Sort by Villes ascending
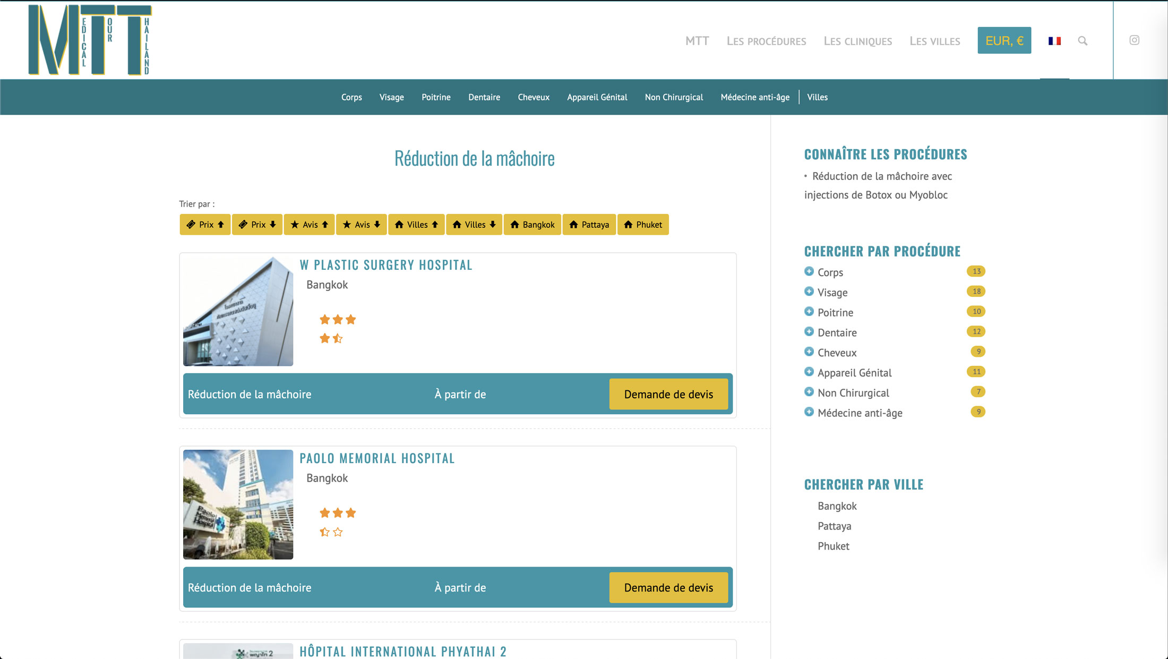Viewport: 1168px width, 659px height. (416, 225)
